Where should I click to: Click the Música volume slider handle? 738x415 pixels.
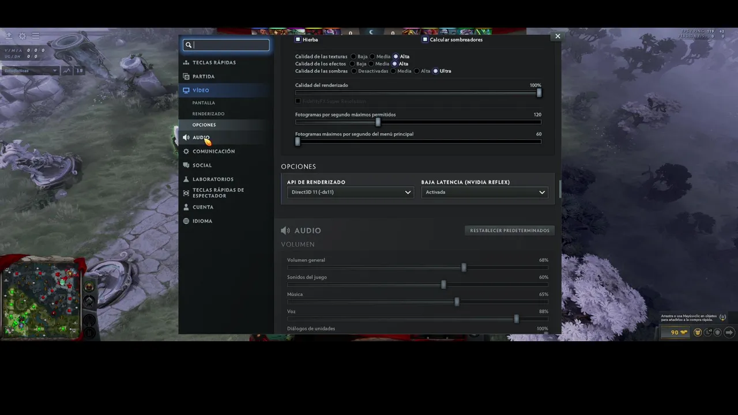tap(457, 302)
